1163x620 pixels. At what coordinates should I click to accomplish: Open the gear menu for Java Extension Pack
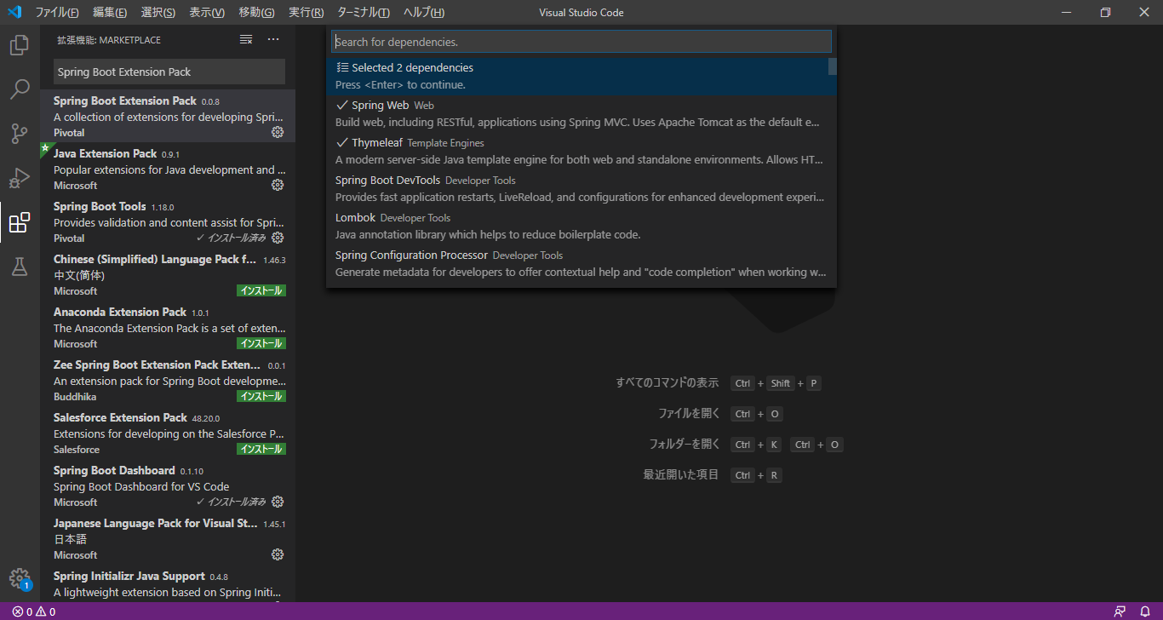tap(278, 185)
